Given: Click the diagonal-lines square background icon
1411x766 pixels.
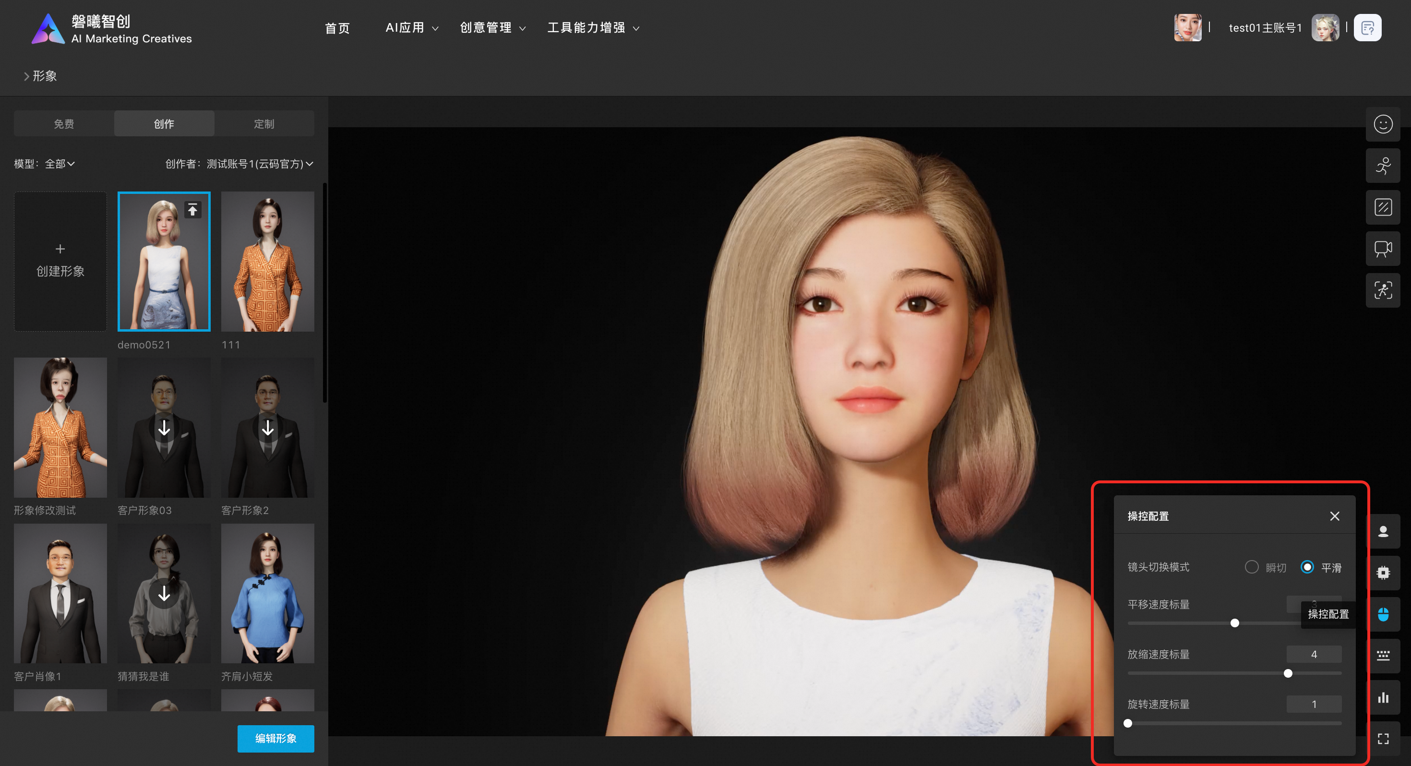Looking at the screenshot, I should (x=1383, y=208).
